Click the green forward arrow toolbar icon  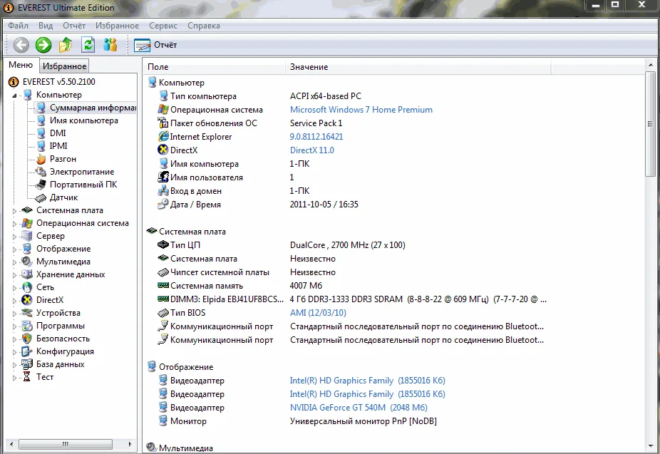point(43,45)
